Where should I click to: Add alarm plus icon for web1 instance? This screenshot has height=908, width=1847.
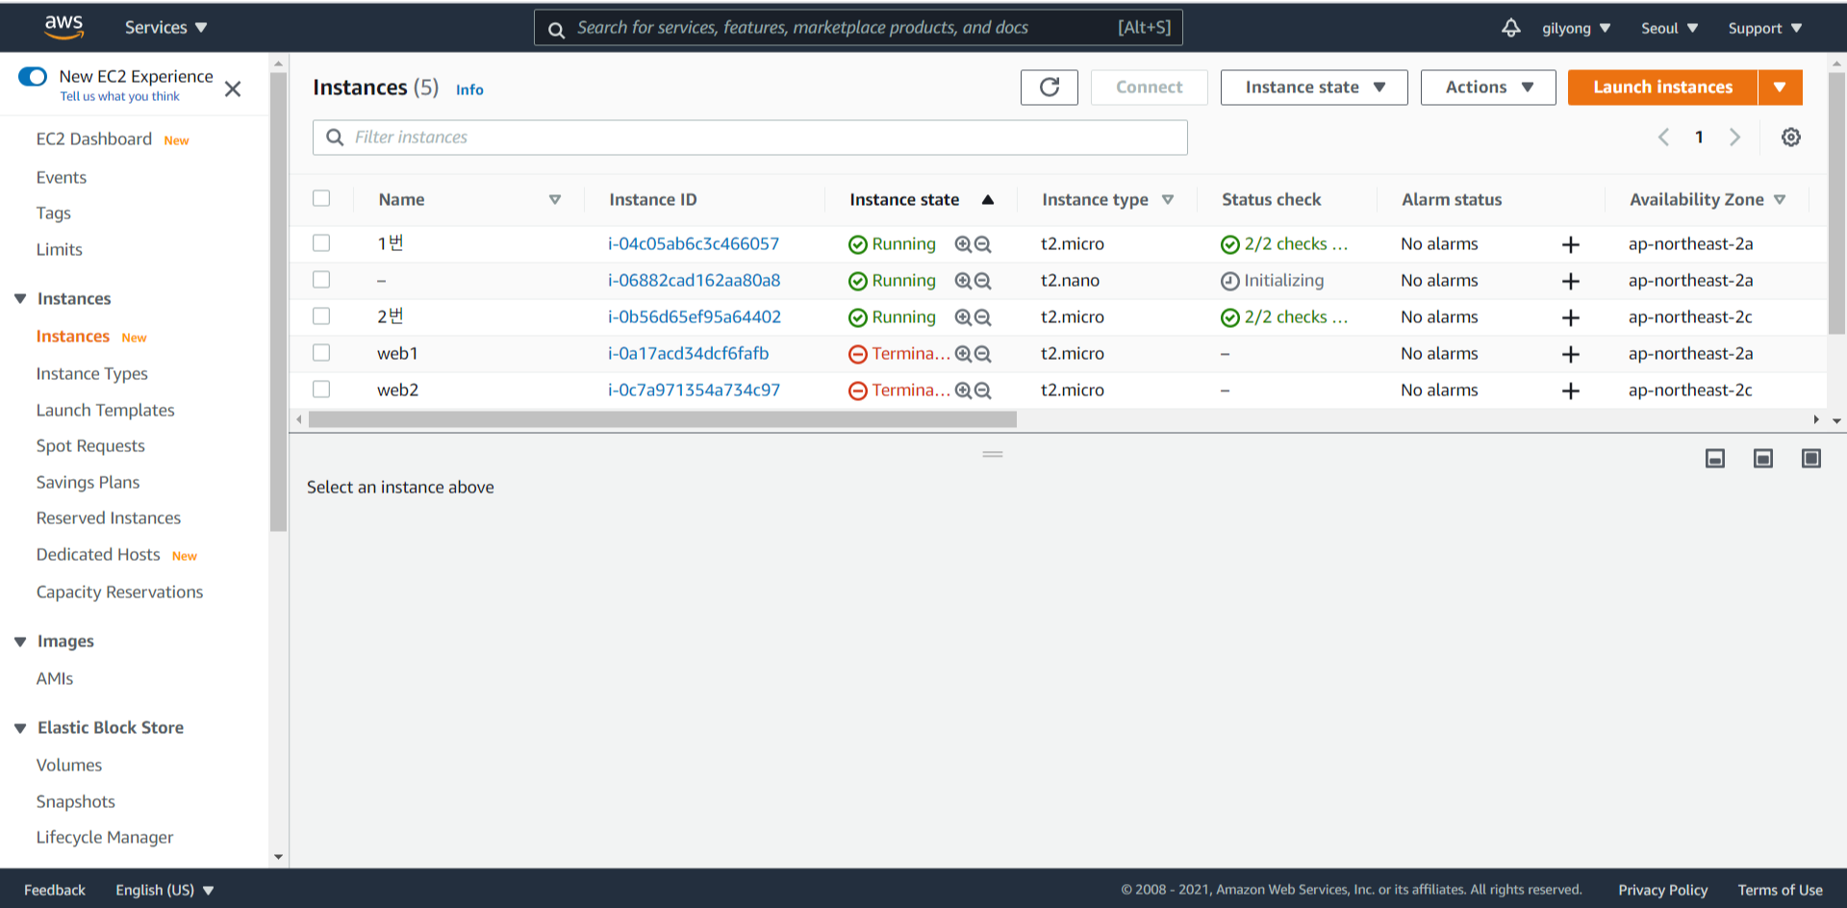pyautogui.click(x=1571, y=354)
